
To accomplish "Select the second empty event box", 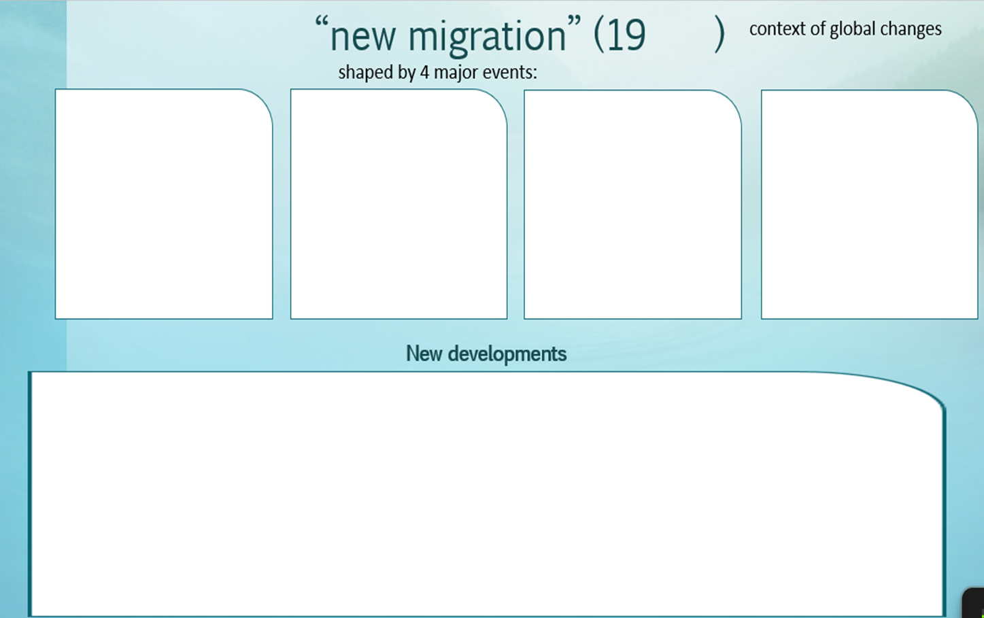I will coord(398,204).
